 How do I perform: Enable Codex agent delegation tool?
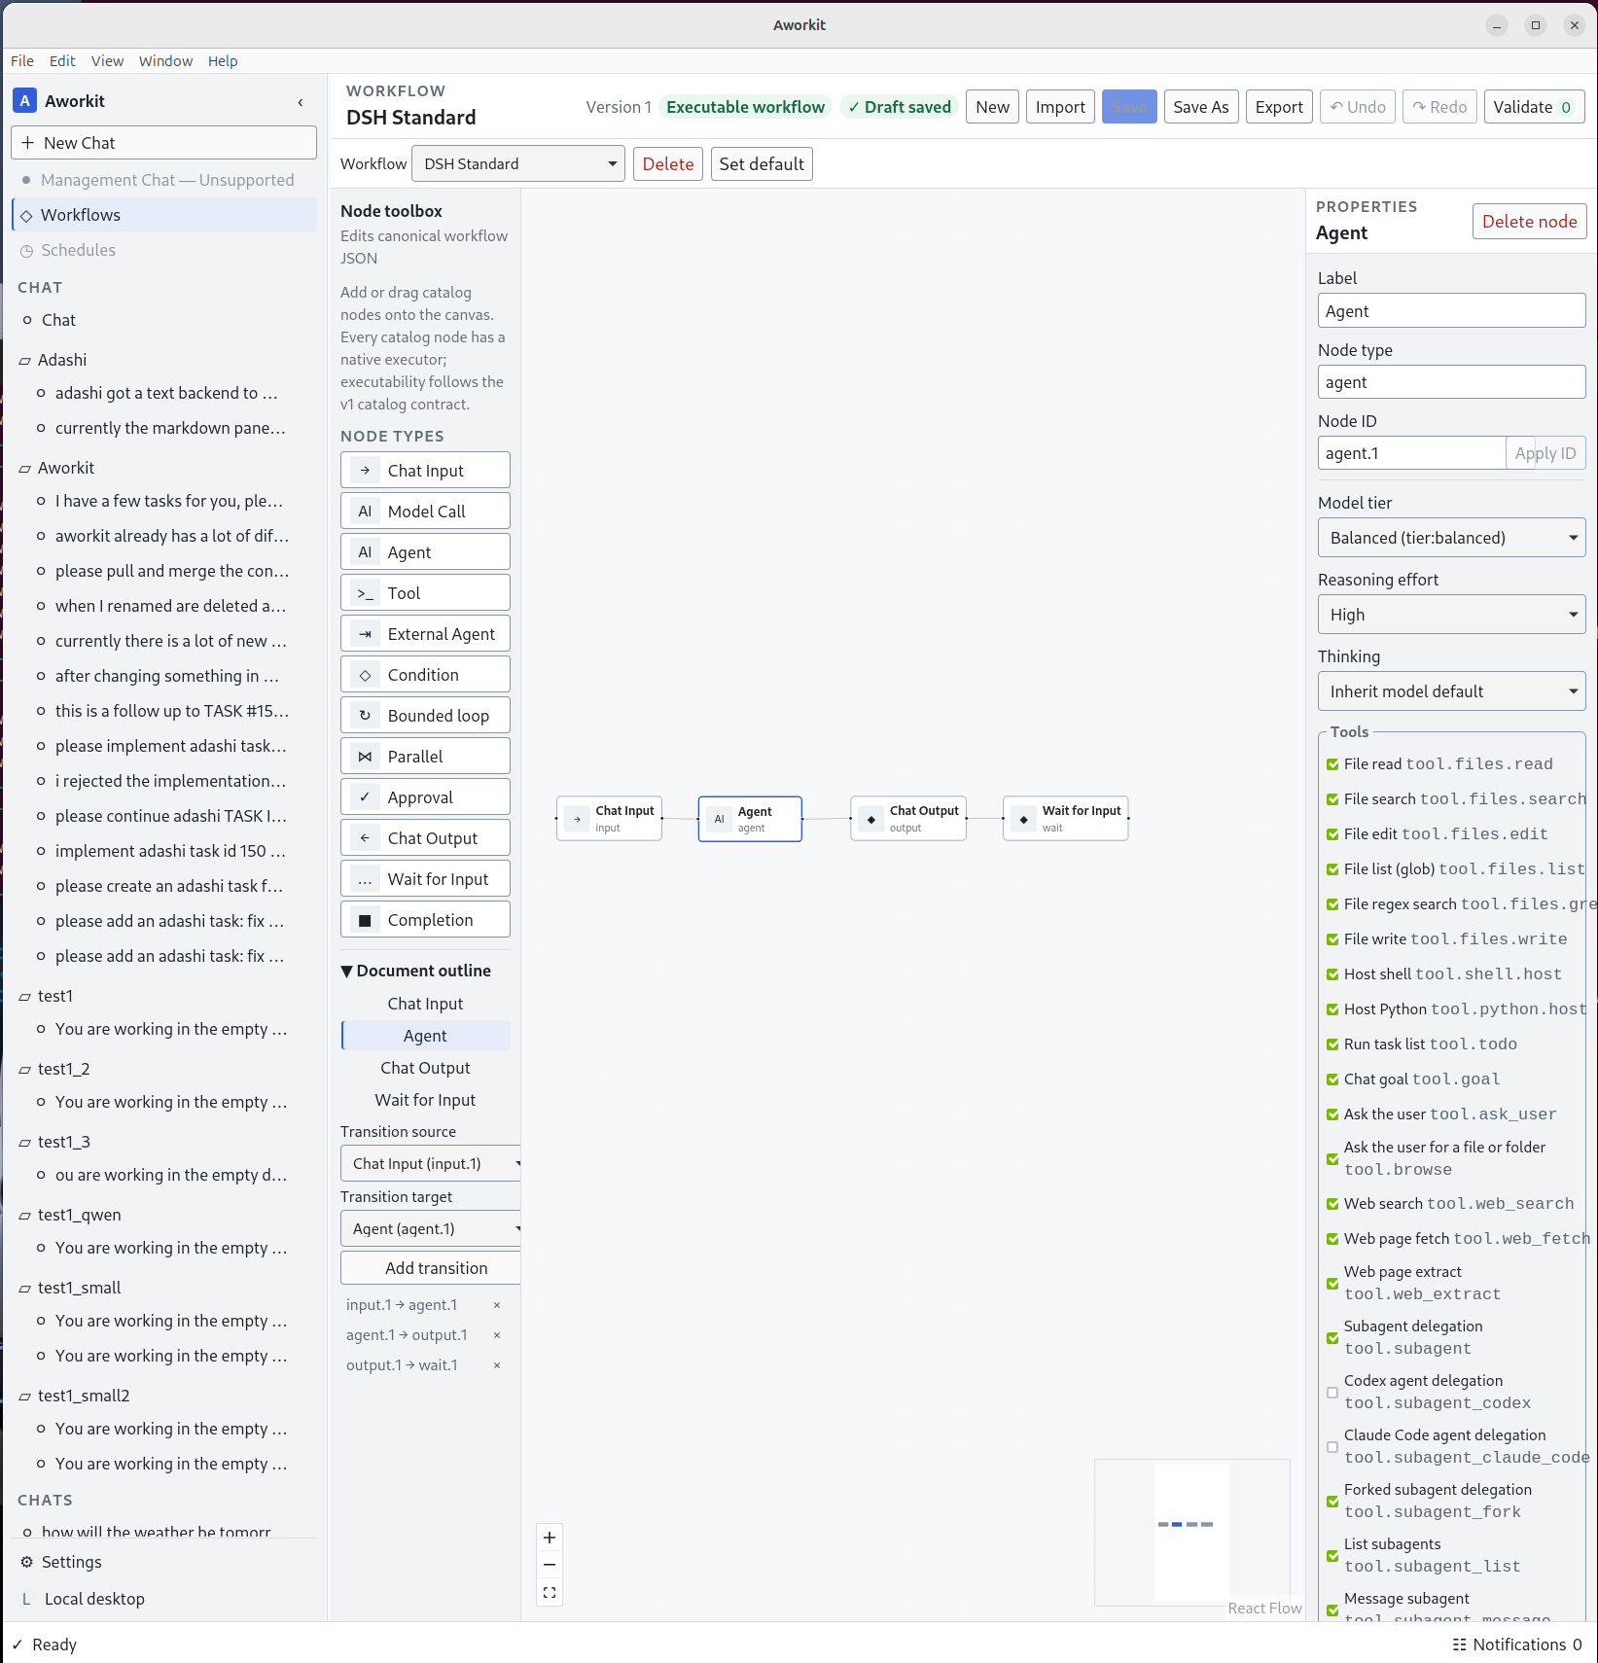(1332, 1393)
